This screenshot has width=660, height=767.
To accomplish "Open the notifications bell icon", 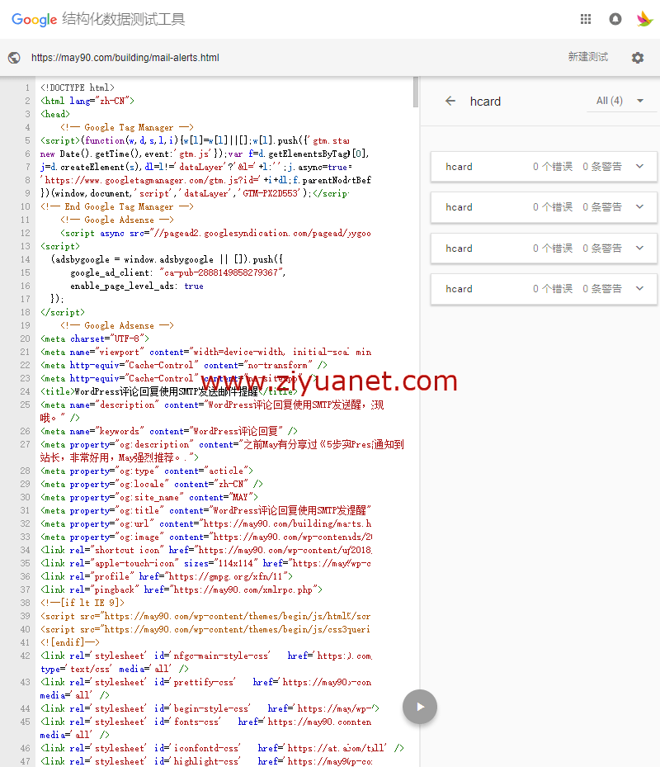I will pyautogui.click(x=615, y=19).
